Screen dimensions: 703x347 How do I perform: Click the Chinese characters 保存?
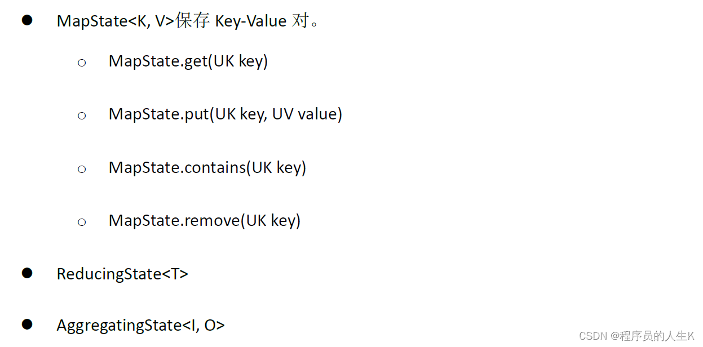(193, 21)
